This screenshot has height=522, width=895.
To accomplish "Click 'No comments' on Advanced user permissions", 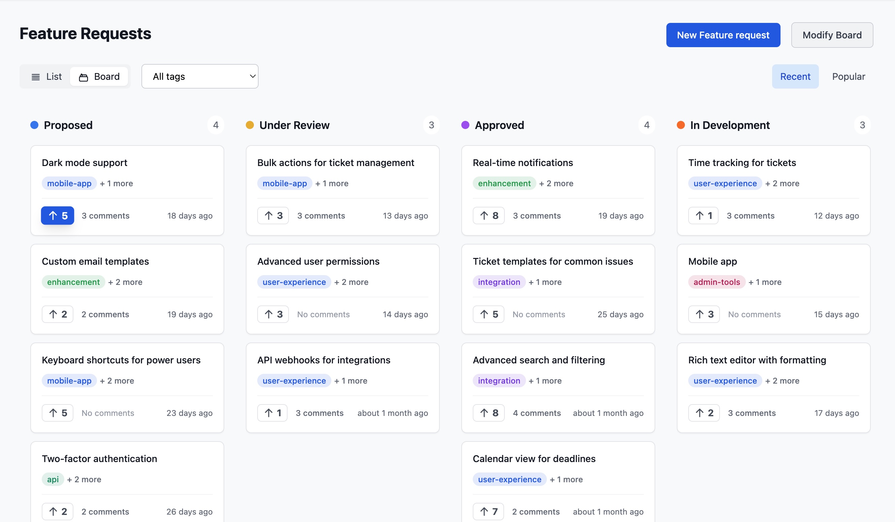I will click(323, 314).
